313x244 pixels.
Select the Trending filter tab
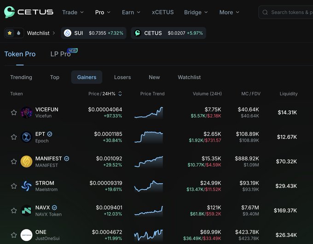(x=21, y=77)
